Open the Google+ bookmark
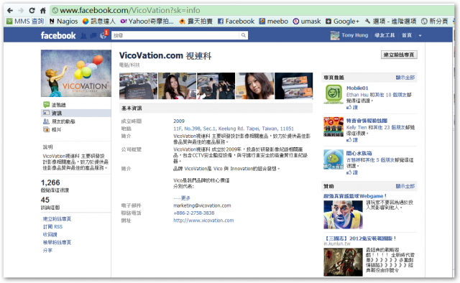 (x=342, y=21)
